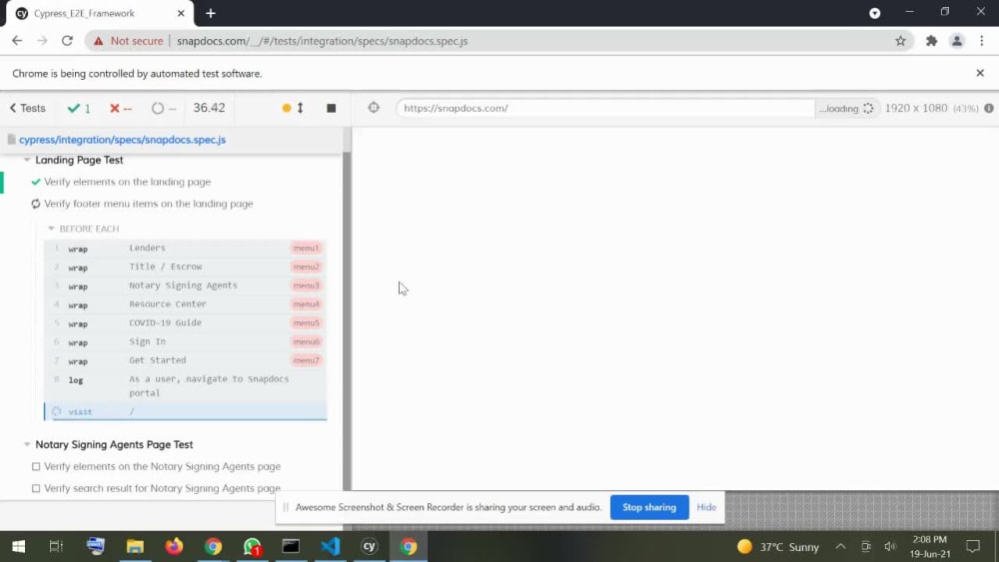Click the failed tests count

pos(121,108)
